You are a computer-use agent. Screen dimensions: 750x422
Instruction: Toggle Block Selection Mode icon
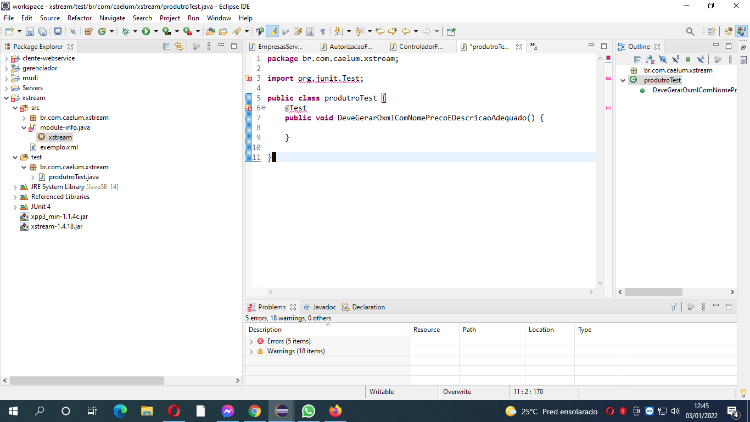click(310, 31)
